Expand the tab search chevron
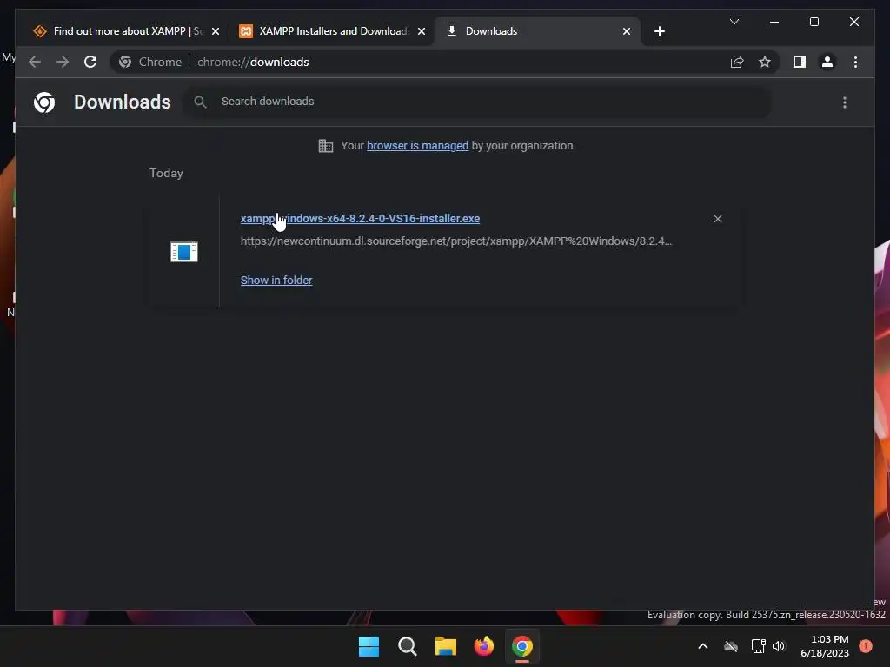 [734, 22]
